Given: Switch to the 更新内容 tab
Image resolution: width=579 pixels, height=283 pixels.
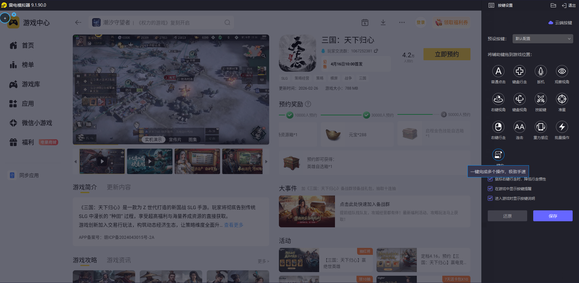Looking at the screenshot, I should pos(119,187).
